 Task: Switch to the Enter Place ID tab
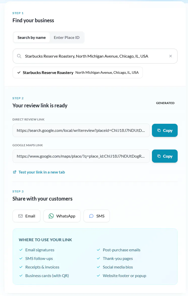coord(67,37)
